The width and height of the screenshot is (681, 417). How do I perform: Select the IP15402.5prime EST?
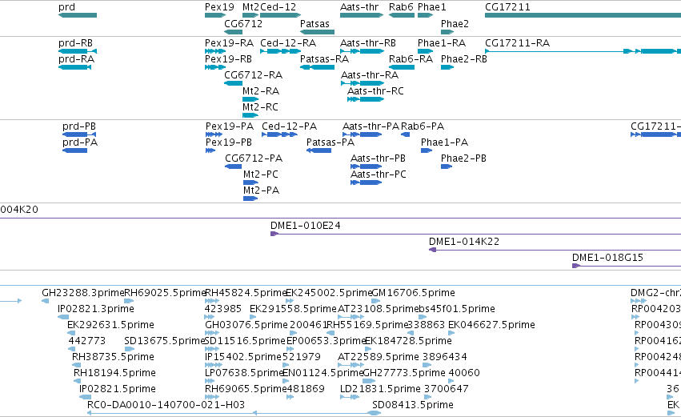tap(213, 365)
